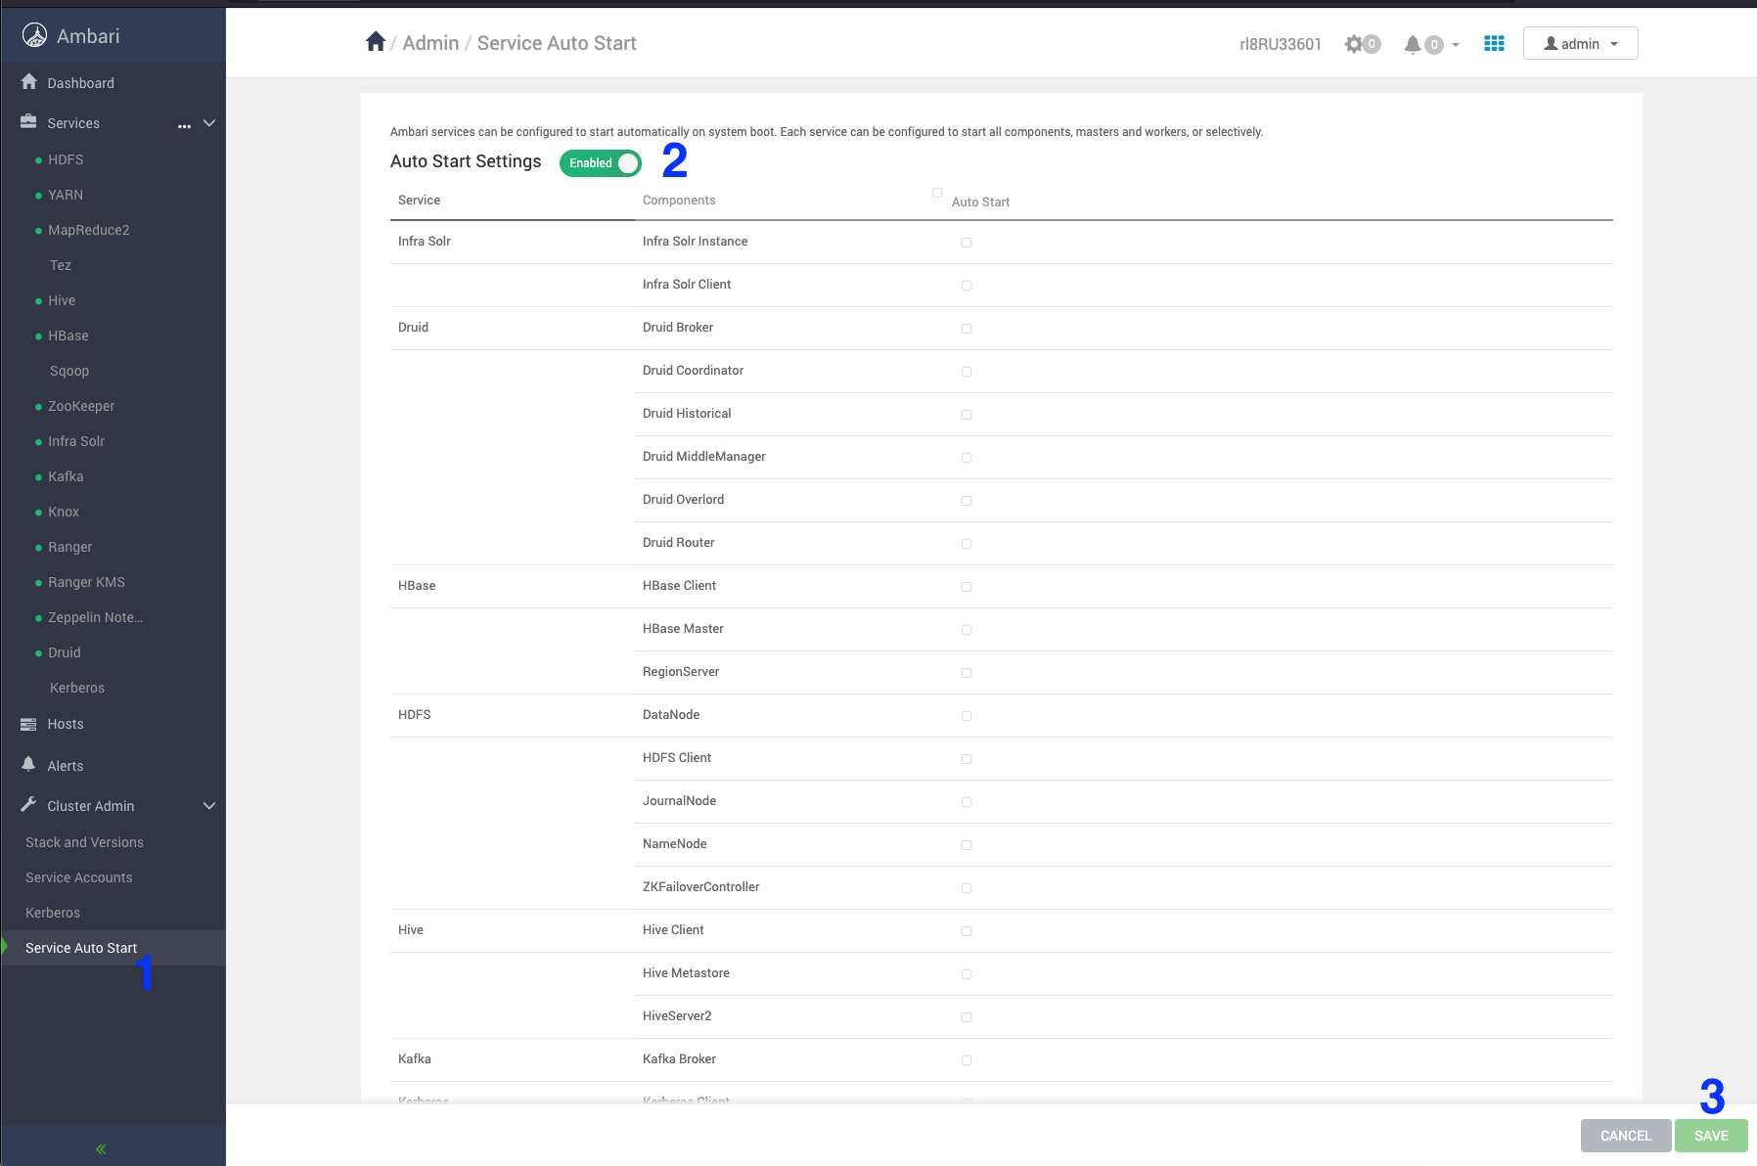Open Hive service in sidebar

(x=62, y=300)
